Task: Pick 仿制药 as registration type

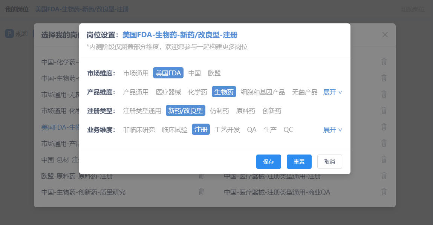Action: 219,111
